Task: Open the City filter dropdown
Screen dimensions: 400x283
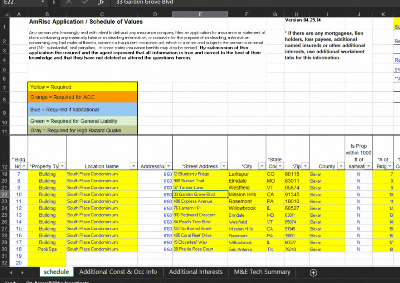Action: (262, 166)
